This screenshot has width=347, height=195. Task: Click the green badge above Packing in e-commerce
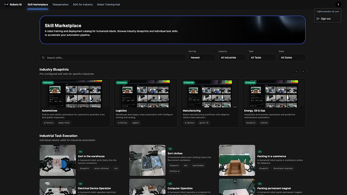click(x=260, y=152)
